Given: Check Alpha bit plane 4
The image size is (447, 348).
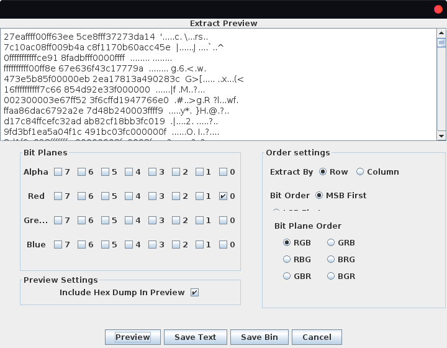Looking at the screenshot, I should tap(129, 172).
